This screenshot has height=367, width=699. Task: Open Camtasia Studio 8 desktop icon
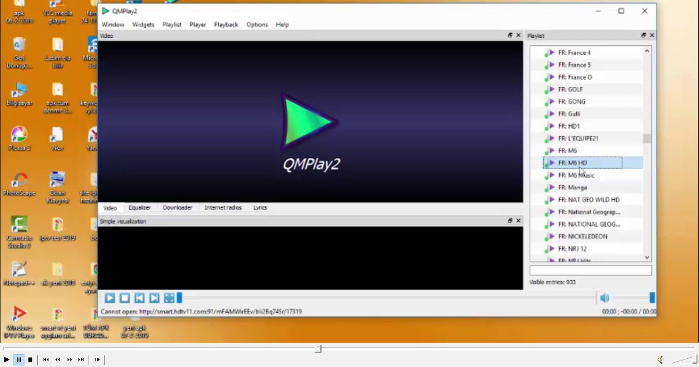tap(19, 232)
